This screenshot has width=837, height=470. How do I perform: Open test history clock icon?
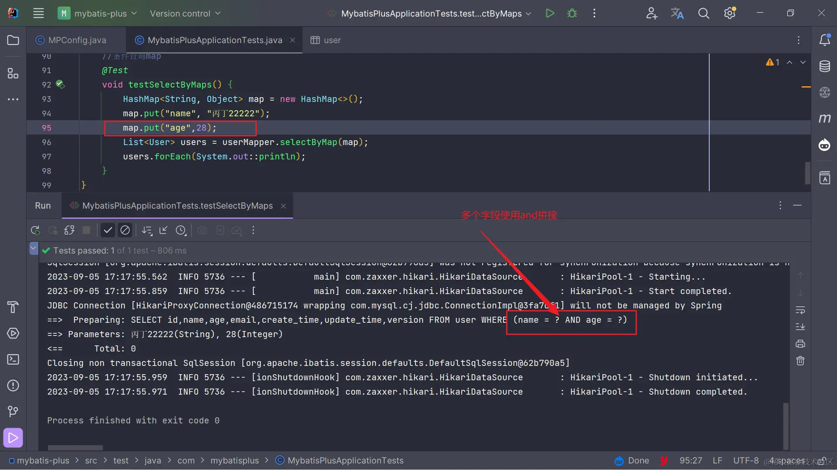click(x=181, y=230)
